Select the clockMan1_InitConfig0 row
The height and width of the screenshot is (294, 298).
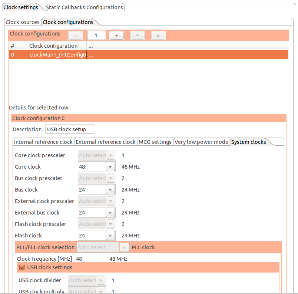pos(56,54)
